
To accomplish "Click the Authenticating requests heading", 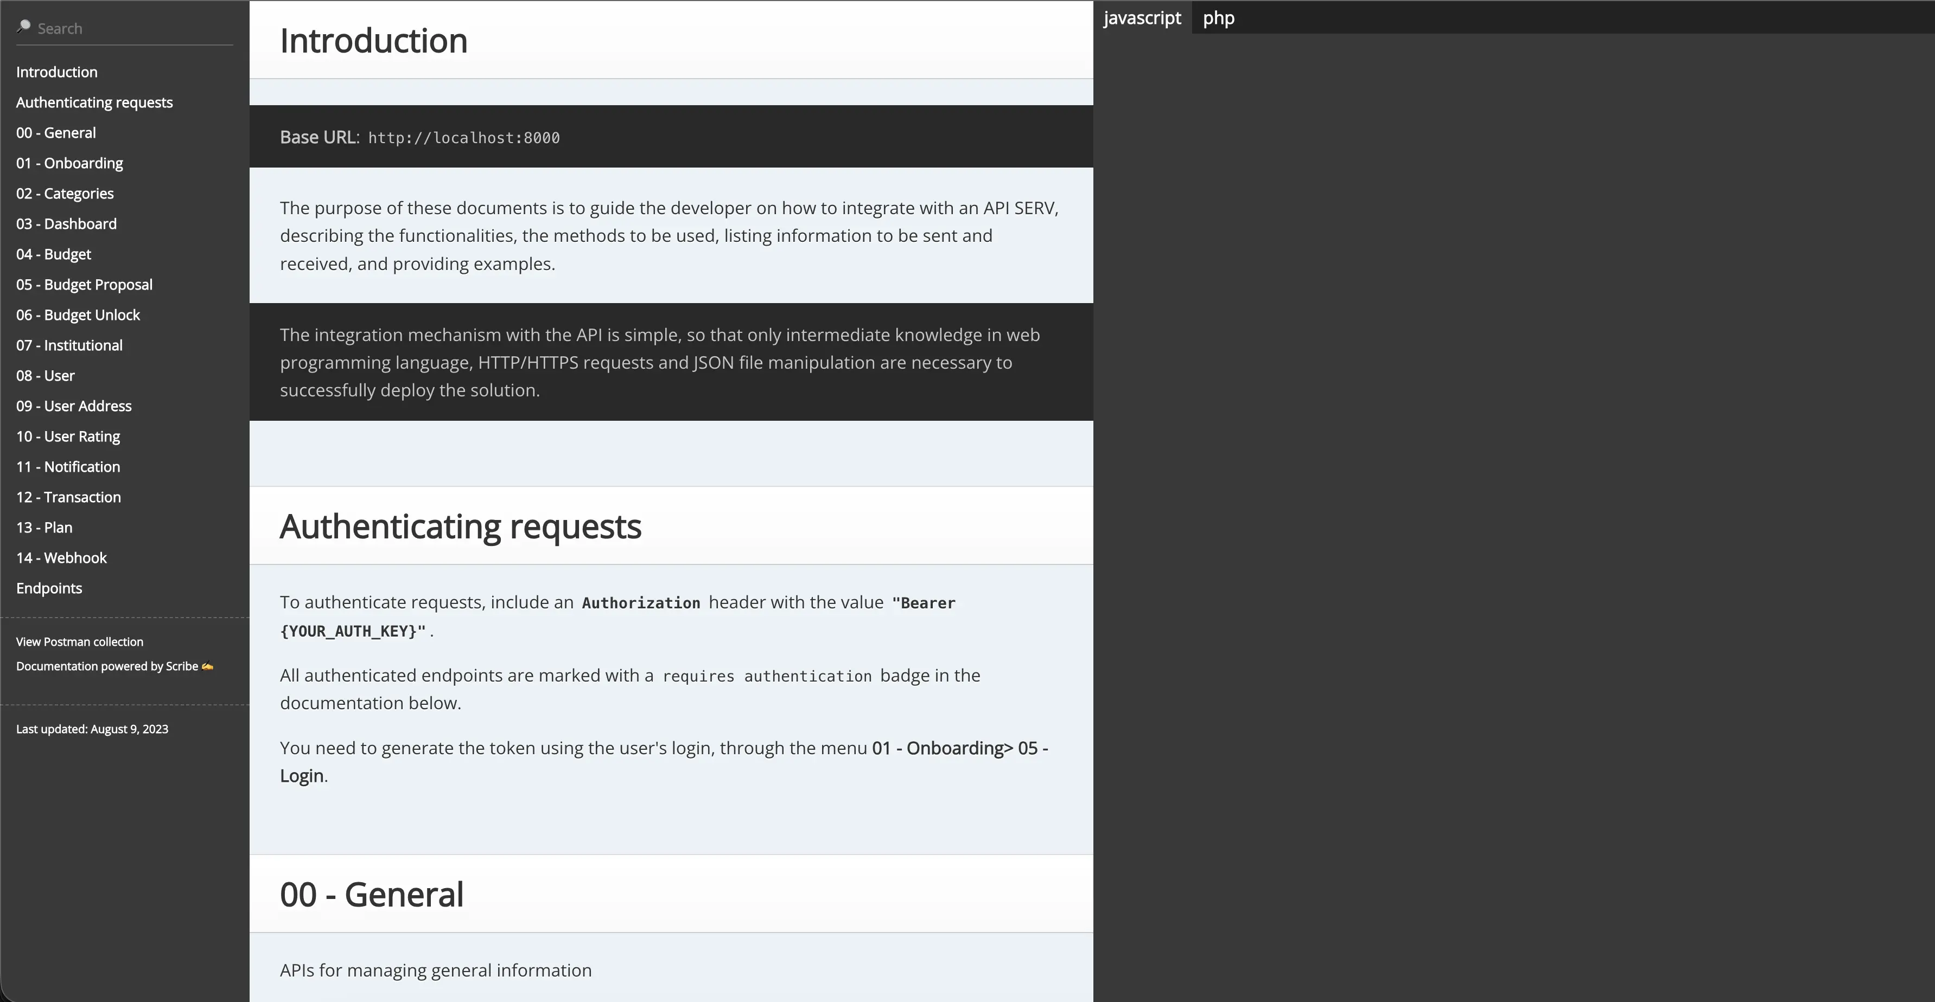I will pos(461,527).
